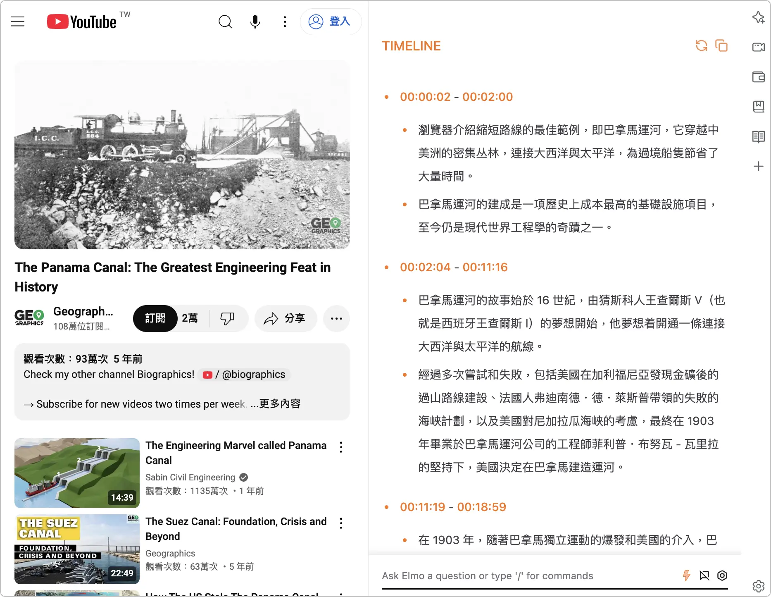Jump to timestamp 00:11:16
The image size is (771, 597).
[x=485, y=267]
